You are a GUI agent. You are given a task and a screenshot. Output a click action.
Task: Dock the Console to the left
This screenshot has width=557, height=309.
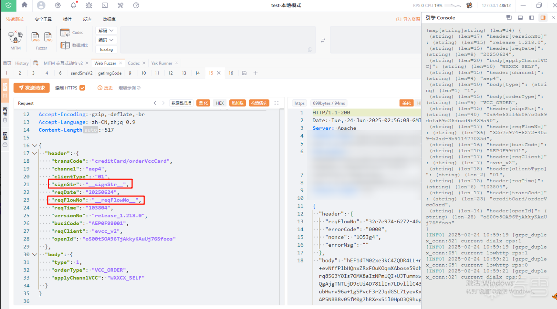(x=531, y=18)
